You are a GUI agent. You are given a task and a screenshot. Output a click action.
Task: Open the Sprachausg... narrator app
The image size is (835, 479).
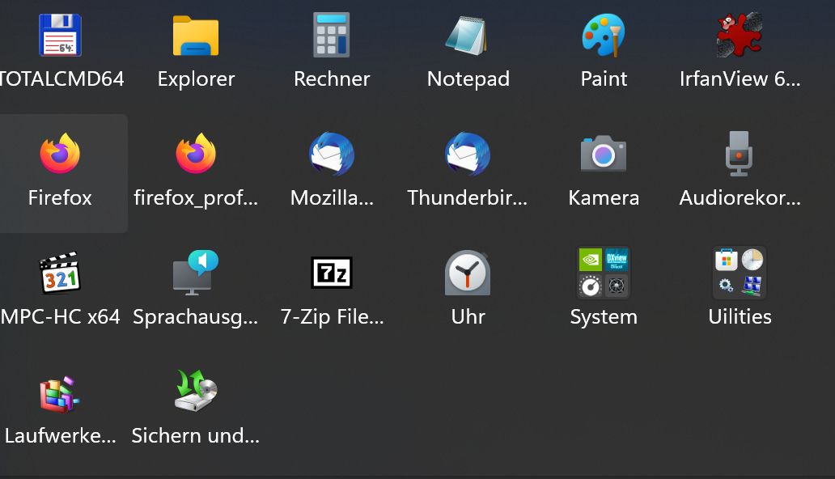(x=196, y=272)
